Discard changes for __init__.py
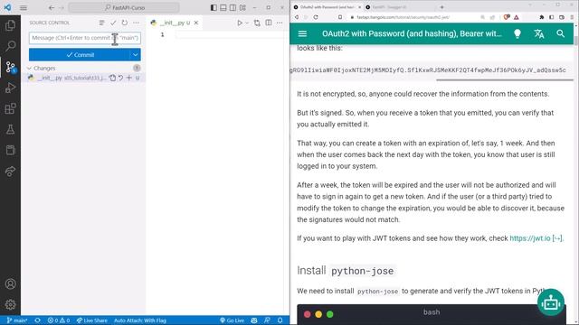Viewport: 579px width, 325px height. (120, 78)
